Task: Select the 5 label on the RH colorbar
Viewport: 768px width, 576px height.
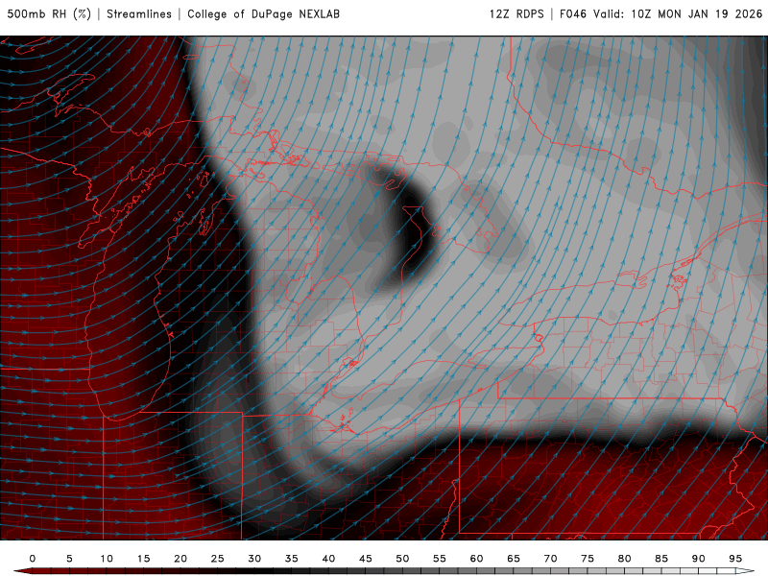Action: tap(69, 559)
